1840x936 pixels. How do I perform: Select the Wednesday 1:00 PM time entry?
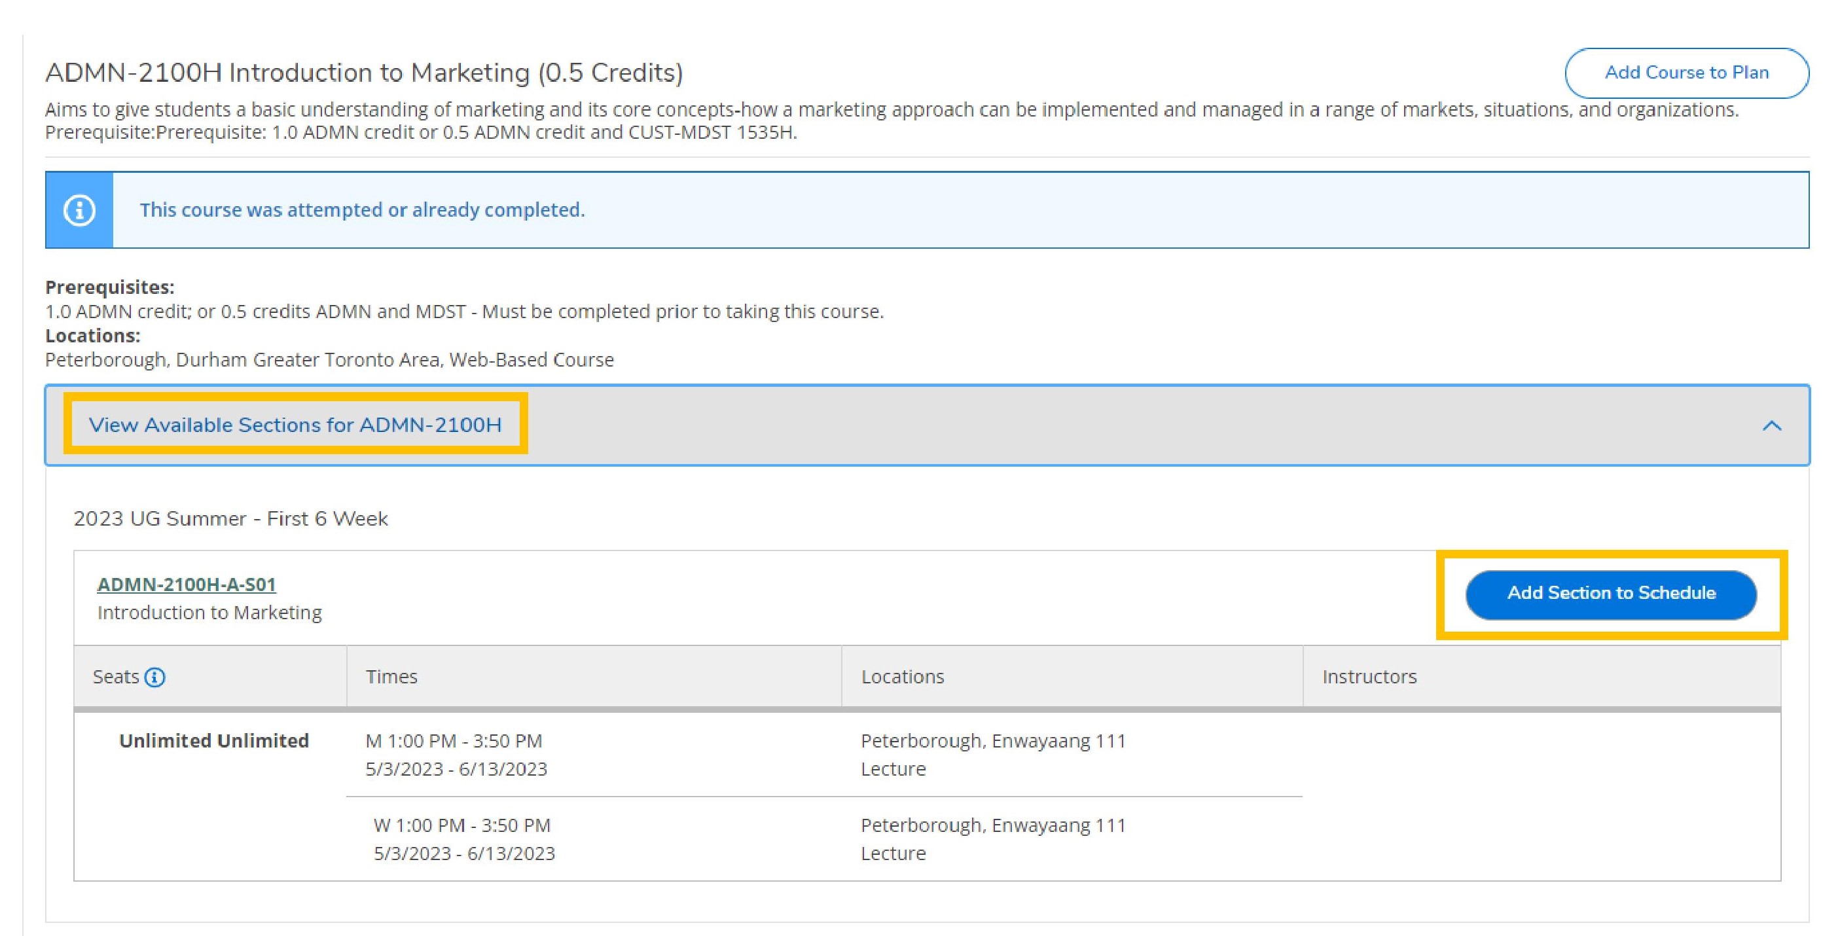click(461, 825)
